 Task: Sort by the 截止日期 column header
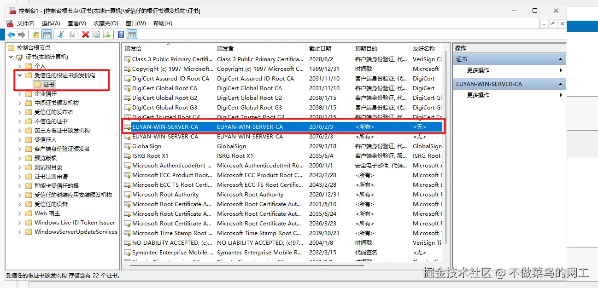[329, 48]
